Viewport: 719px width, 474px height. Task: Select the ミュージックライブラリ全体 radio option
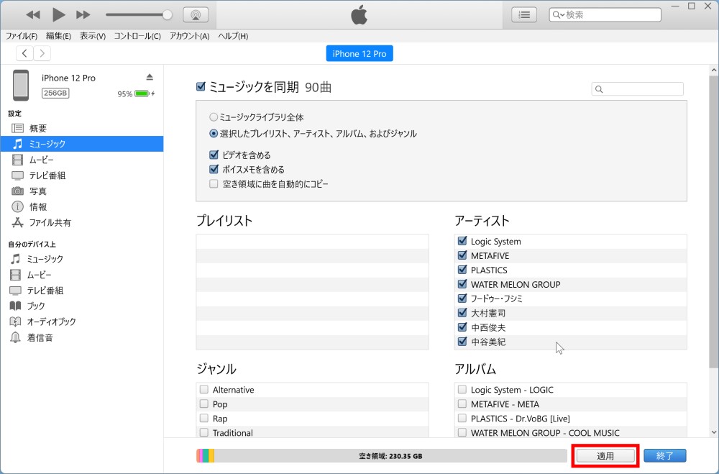coord(213,117)
